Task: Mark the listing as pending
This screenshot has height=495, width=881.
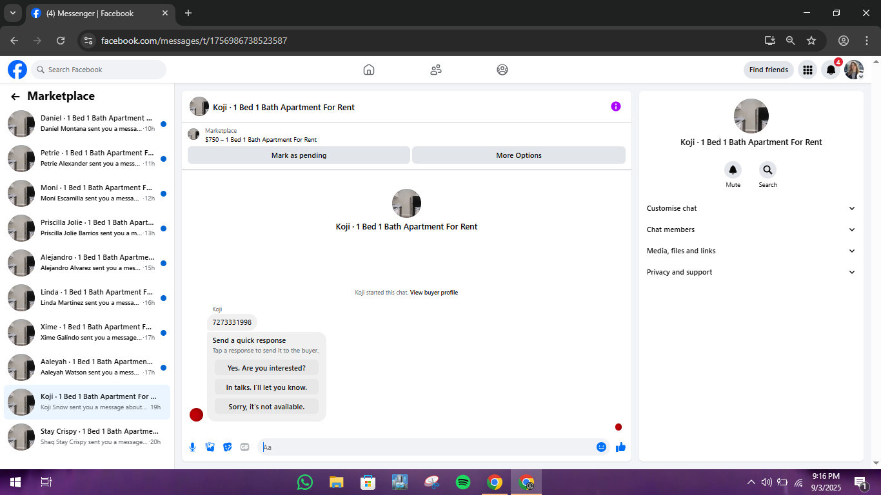Action: point(299,155)
